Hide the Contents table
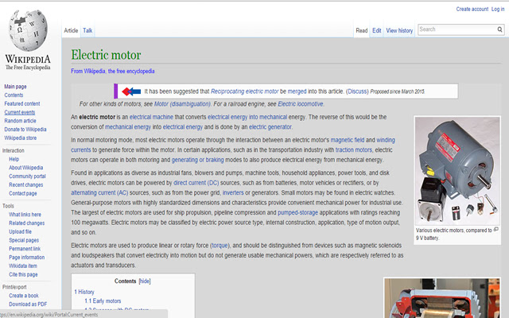This screenshot has width=509, height=318. pos(144,281)
